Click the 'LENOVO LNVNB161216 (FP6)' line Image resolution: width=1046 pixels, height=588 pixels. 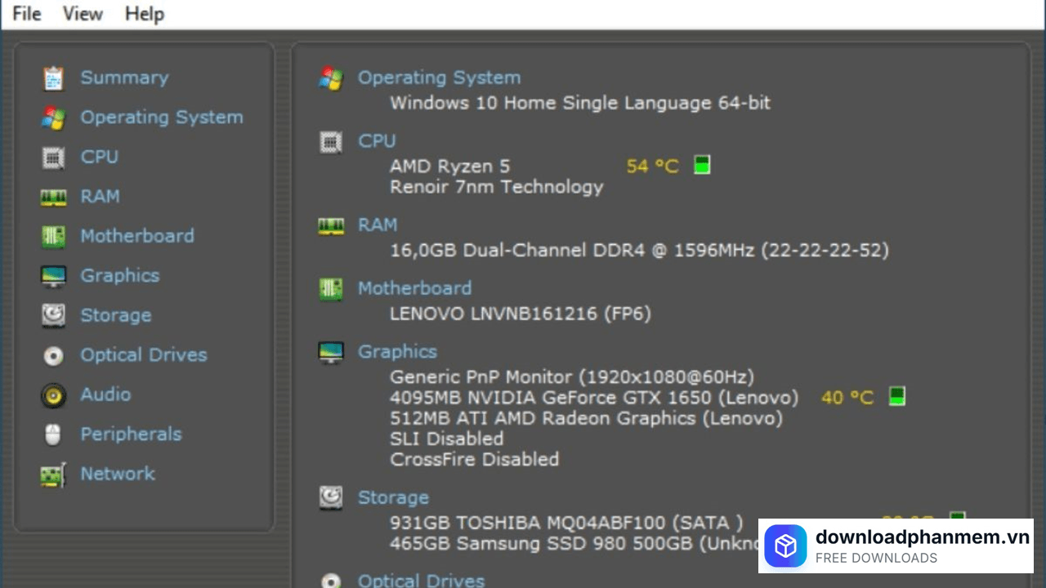tap(520, 314)
